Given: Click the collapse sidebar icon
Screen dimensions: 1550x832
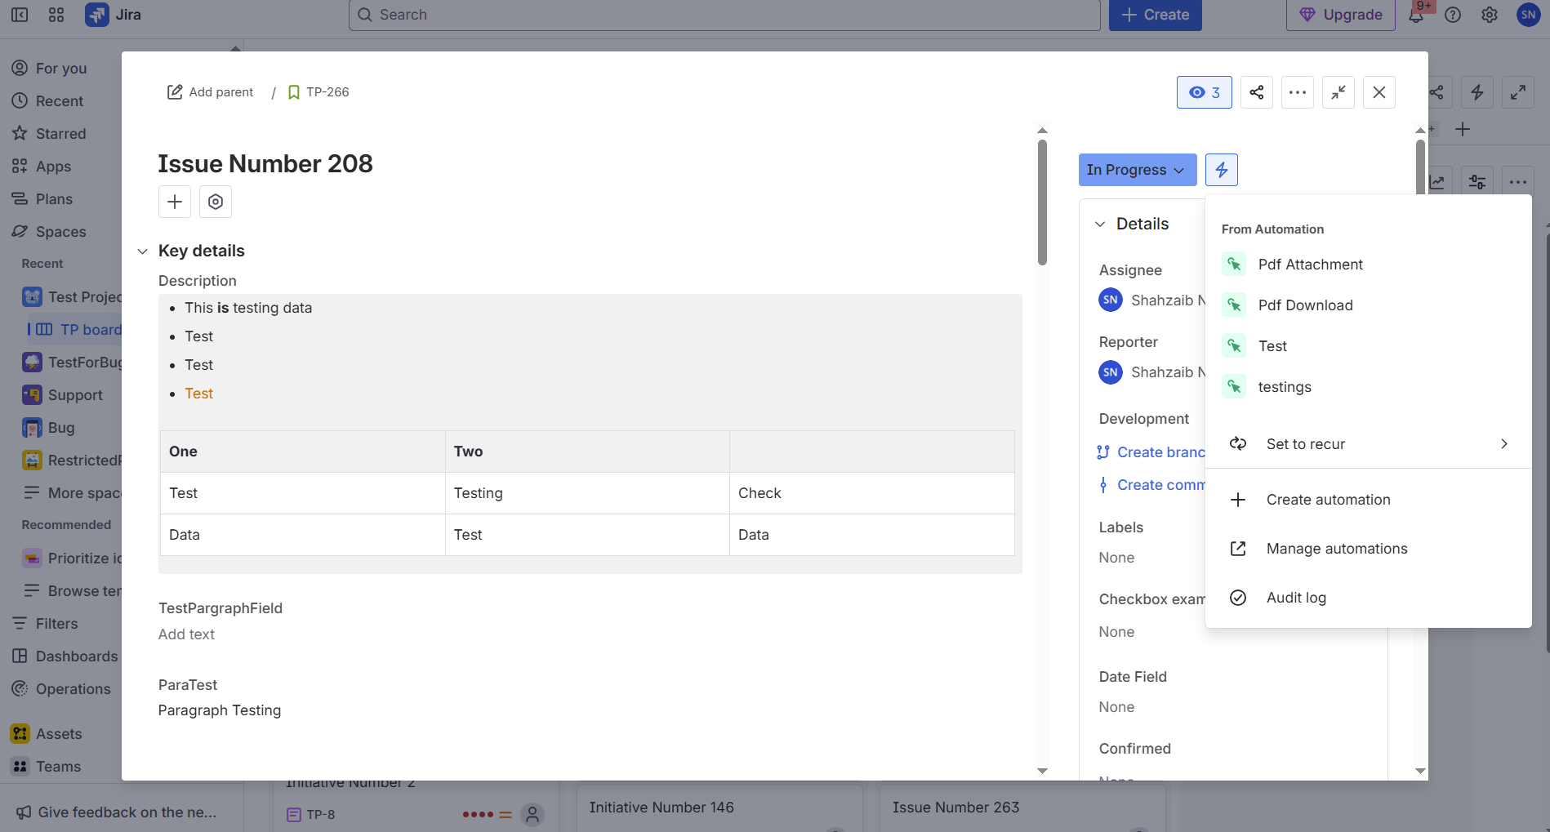Looking at the screenshot, I should point(20,15).
